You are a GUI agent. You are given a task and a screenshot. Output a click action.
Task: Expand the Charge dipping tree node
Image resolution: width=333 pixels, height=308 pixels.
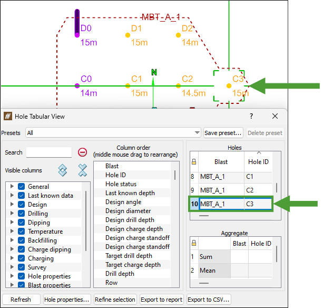coord(12,249)
